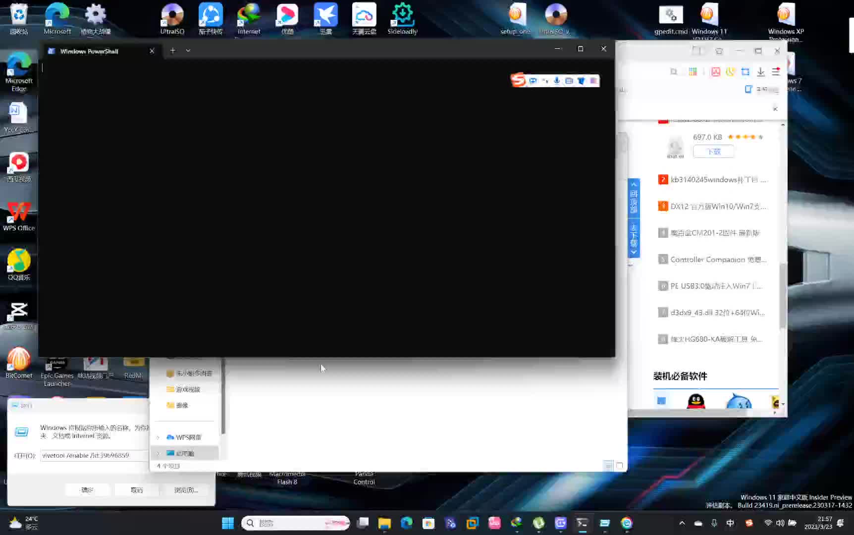Click the star rating beside 697.0 KB

click(x=744, y=137)
